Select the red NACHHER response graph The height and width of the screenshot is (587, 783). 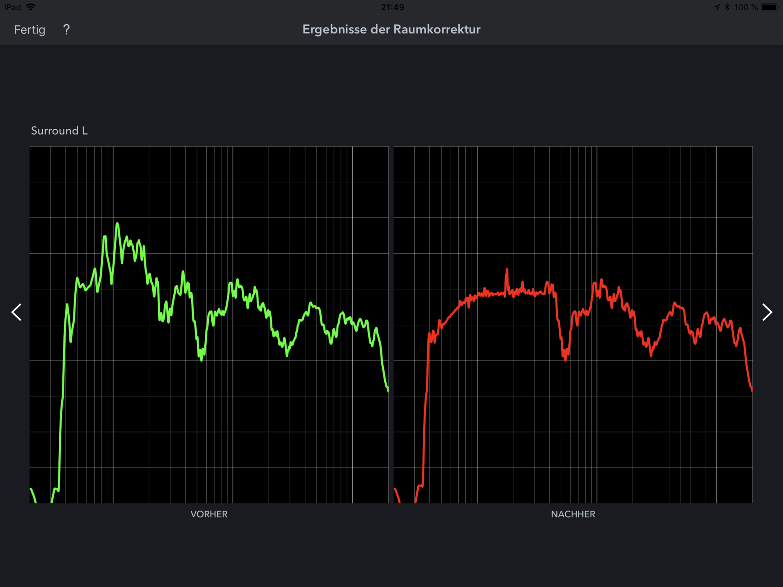(x=573, y=325)
